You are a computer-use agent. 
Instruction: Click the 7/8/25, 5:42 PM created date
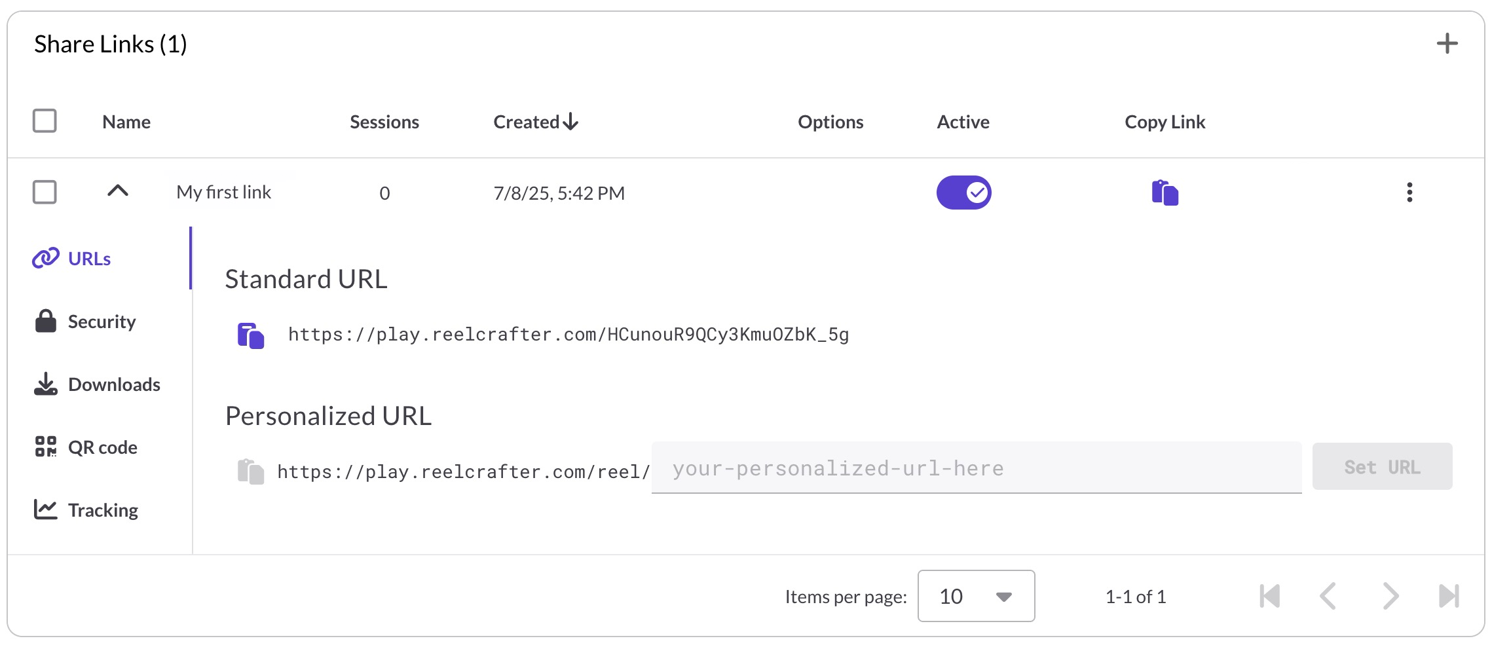[x=559, y=193]
